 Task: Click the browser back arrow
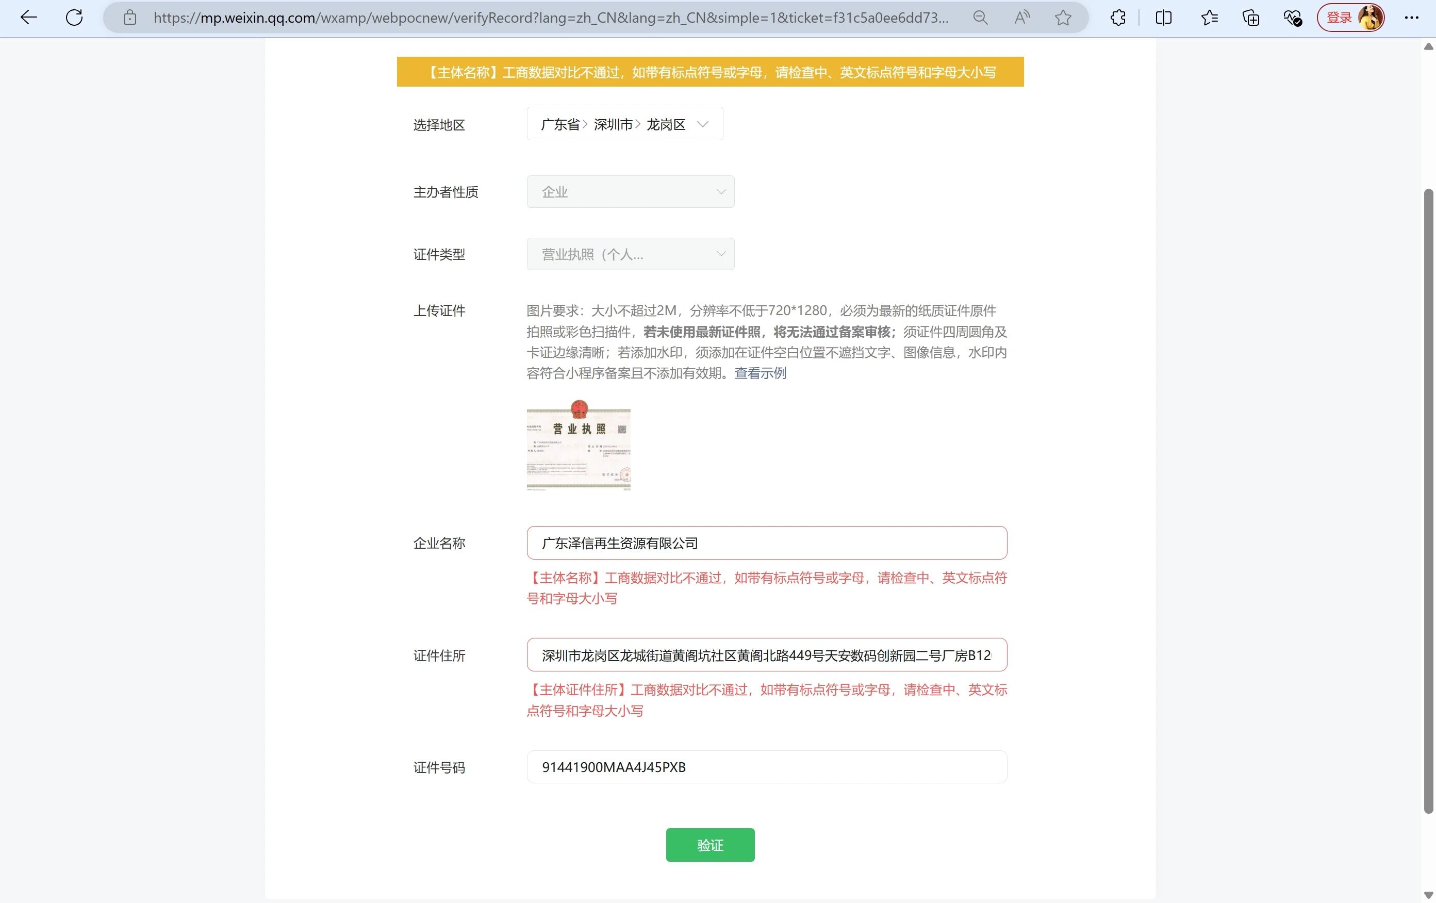click(28, 18)
